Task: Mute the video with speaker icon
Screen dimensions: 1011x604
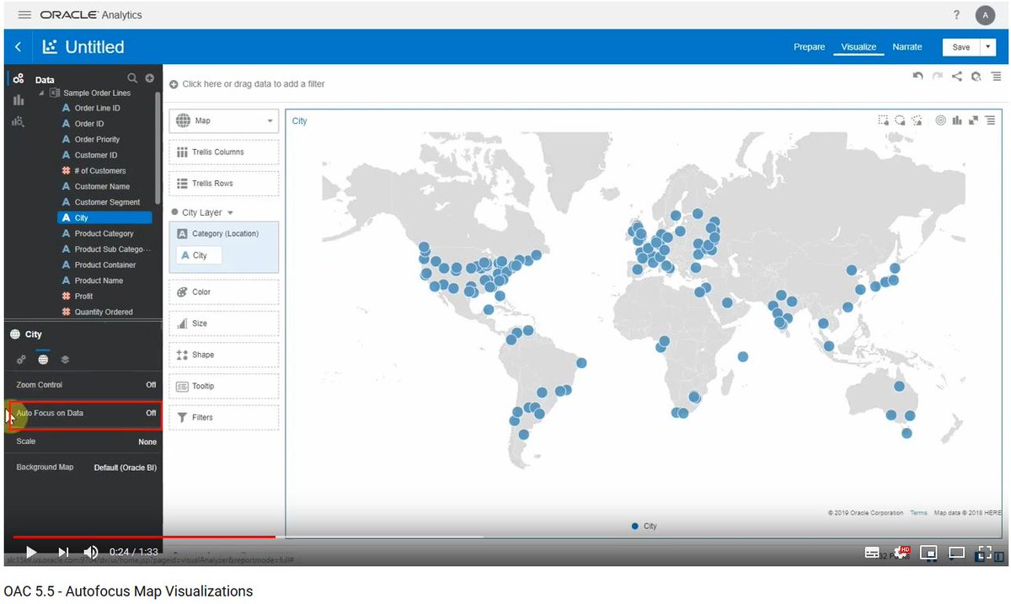Action: 91,553
